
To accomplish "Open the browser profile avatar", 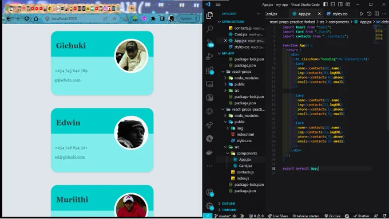I will pyautogui.click(x=171, y=19).
